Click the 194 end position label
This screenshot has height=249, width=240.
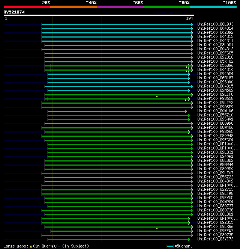189,18
